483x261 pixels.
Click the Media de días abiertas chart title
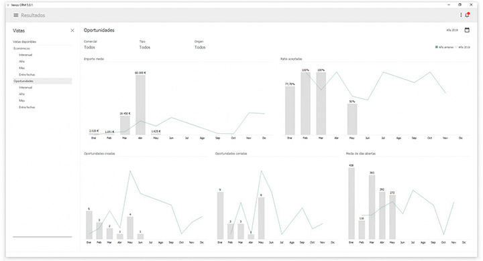[361, 153]
